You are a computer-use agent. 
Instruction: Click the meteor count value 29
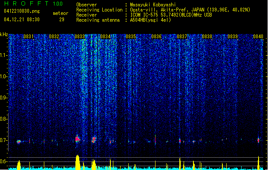62,20
